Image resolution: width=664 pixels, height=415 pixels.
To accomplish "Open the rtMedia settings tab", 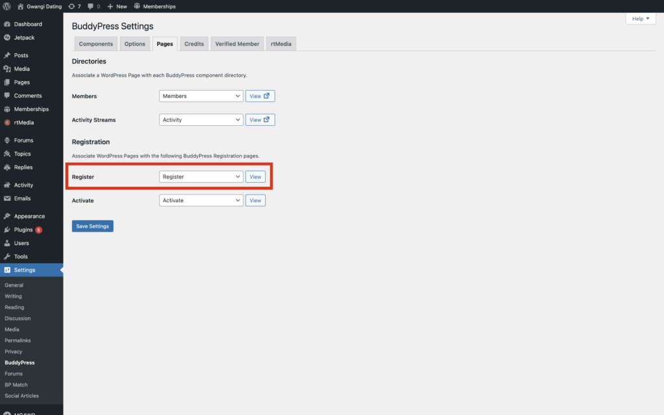I will point(281,43).
